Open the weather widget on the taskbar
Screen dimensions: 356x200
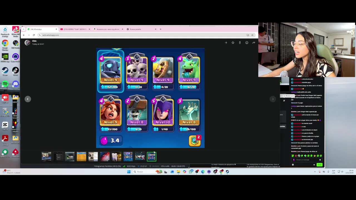pos(11,172)
